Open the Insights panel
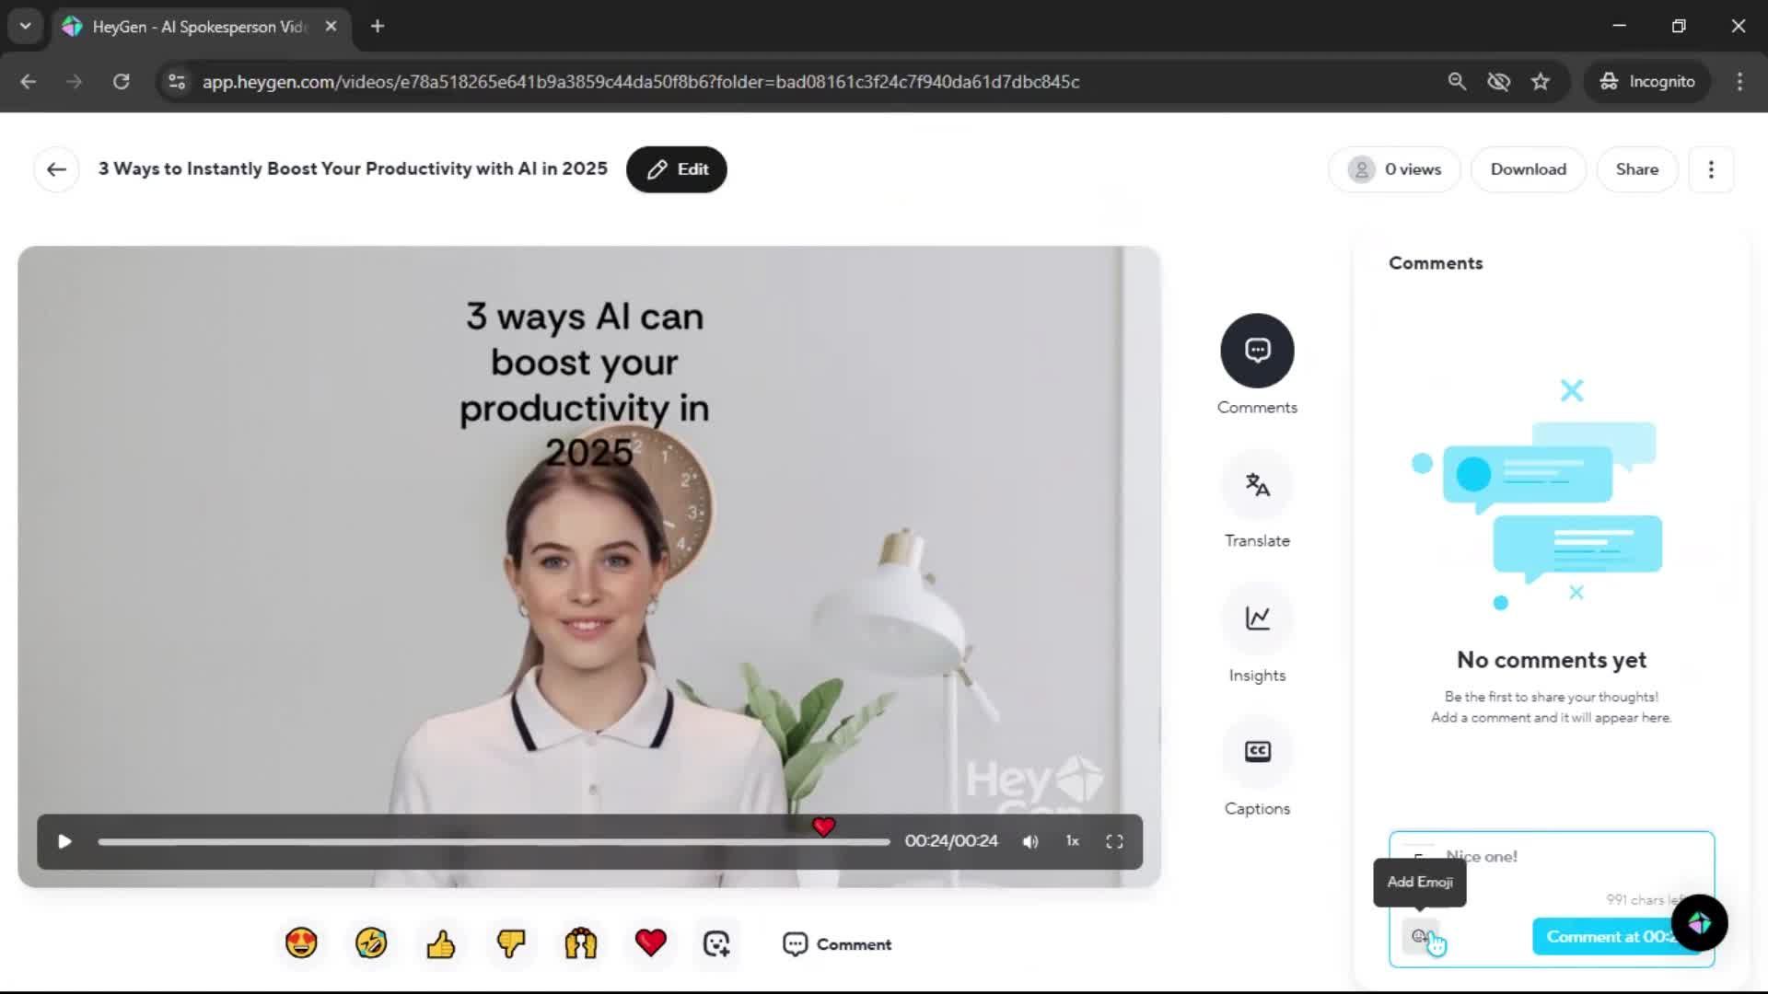The width and height of the screenshot is (1768, 994). 1257,618
